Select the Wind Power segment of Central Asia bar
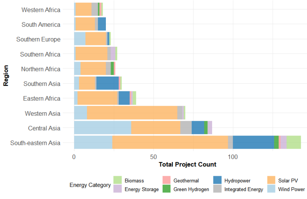This screenshot has width=307, height=199. (102, 128)
